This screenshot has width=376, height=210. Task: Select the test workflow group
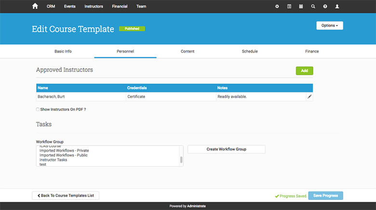(43, 164)
